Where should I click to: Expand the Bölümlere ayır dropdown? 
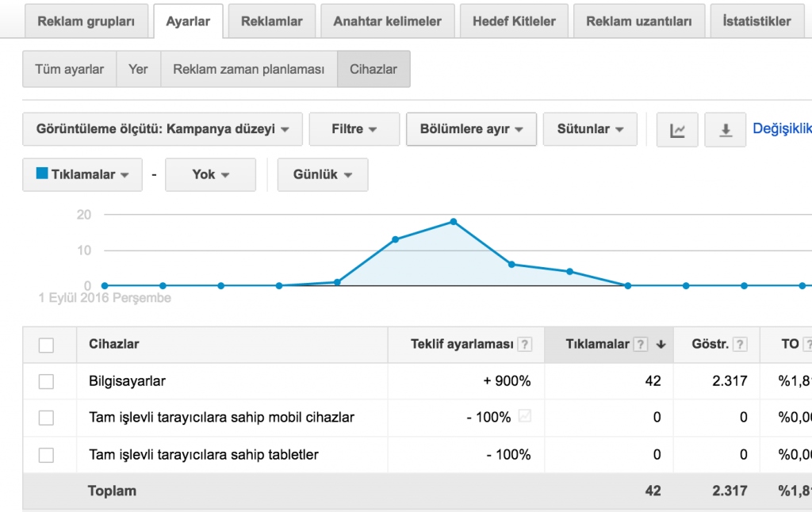tap(471, 129)
